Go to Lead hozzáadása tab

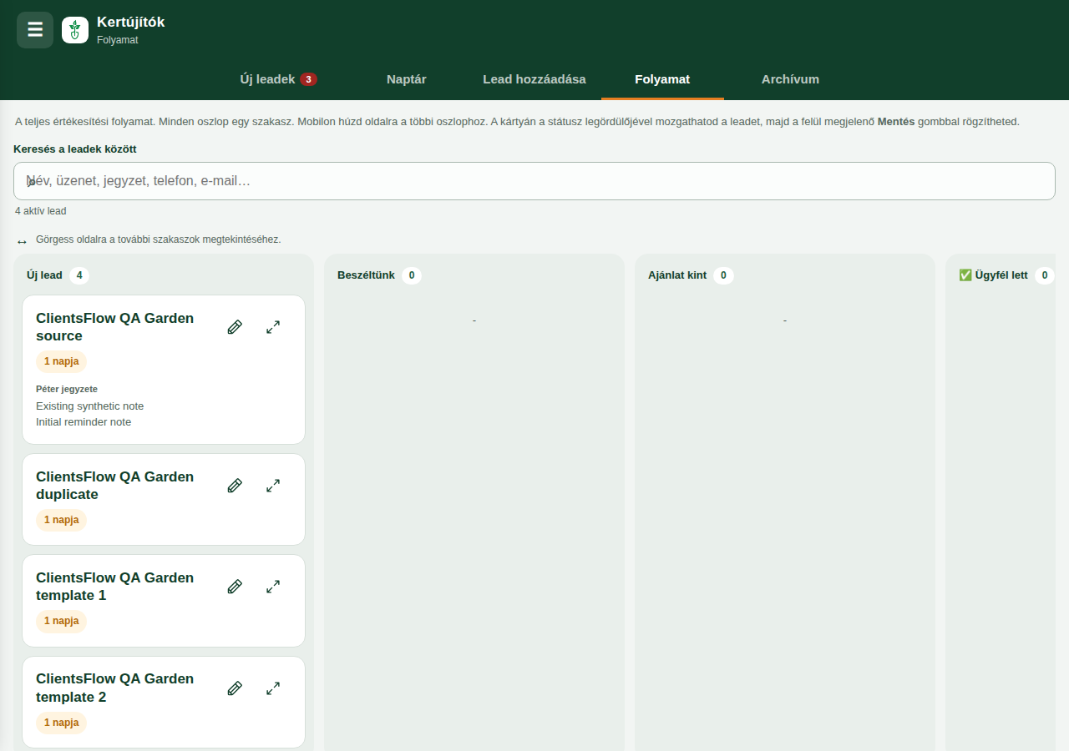pos(534,79)
